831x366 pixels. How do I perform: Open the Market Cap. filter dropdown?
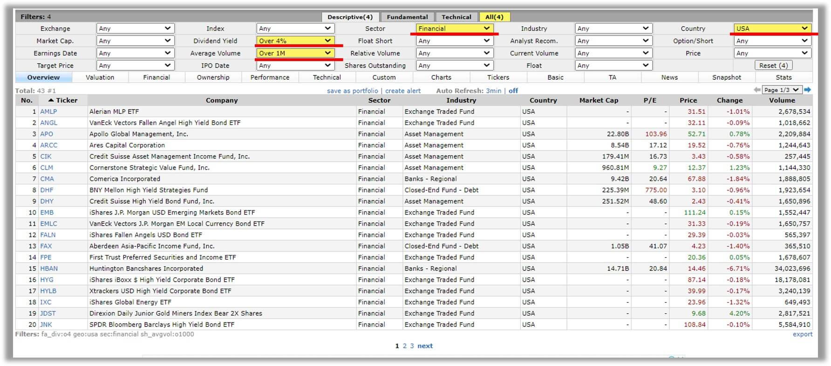(x=135, y=41)
